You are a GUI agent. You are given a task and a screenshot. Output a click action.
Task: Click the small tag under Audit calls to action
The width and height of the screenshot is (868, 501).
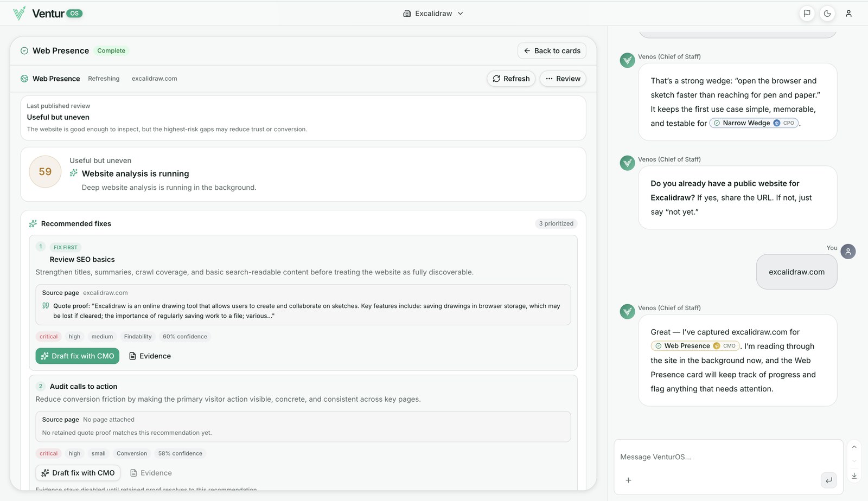click(x=98, y=454)
